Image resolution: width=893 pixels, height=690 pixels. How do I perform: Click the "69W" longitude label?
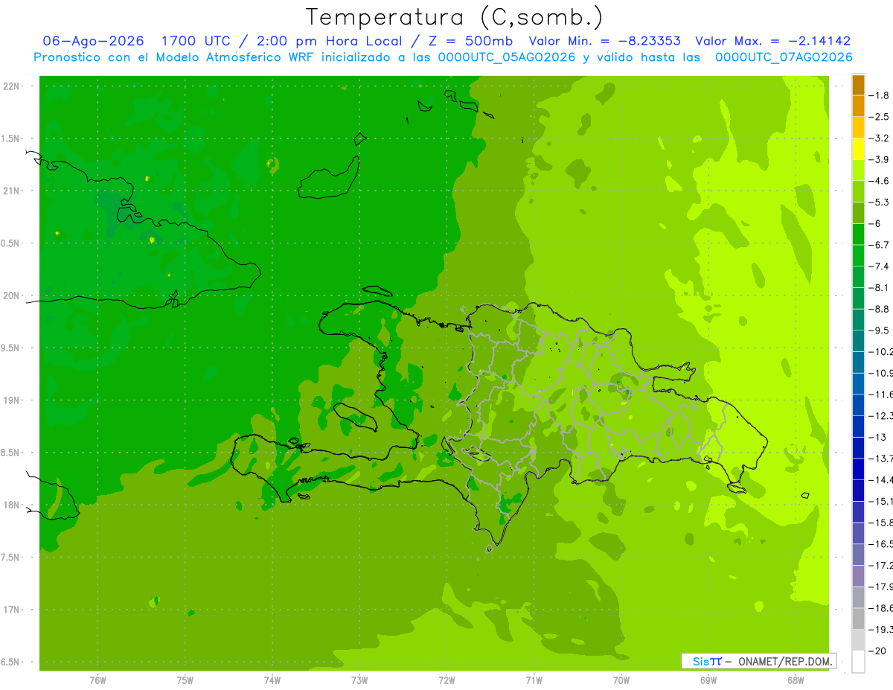pyautogui.click(x=708, y=680)
